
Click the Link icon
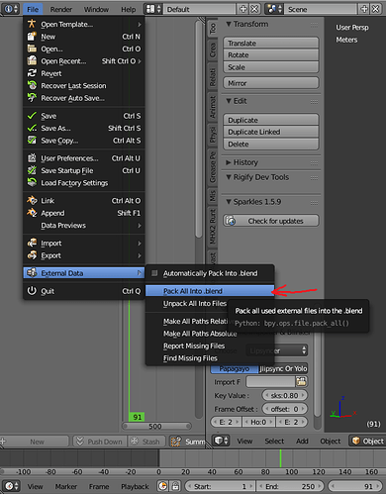pos(32,200)
